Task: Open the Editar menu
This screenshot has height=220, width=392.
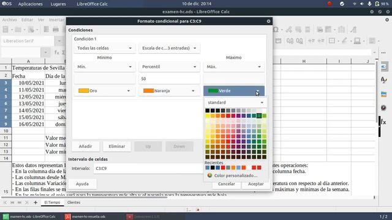Action: click(27, 20)
